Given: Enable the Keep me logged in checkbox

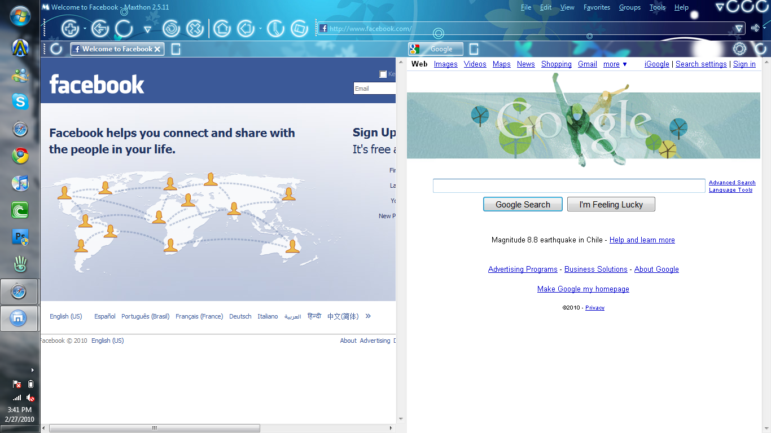Looking at the screenshot, I should tap(383, 74).
